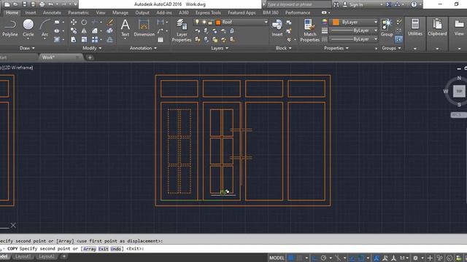Click the ViewCube TOP face

pos(459,91)
